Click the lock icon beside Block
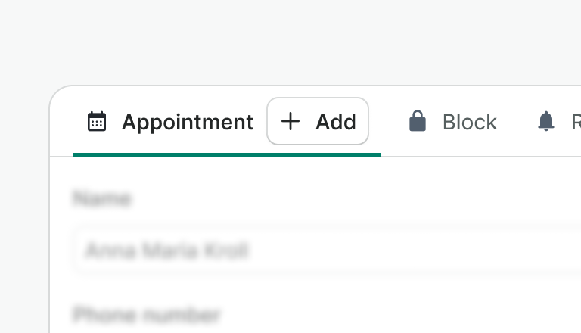581x333 pixels. click(418, 121)
